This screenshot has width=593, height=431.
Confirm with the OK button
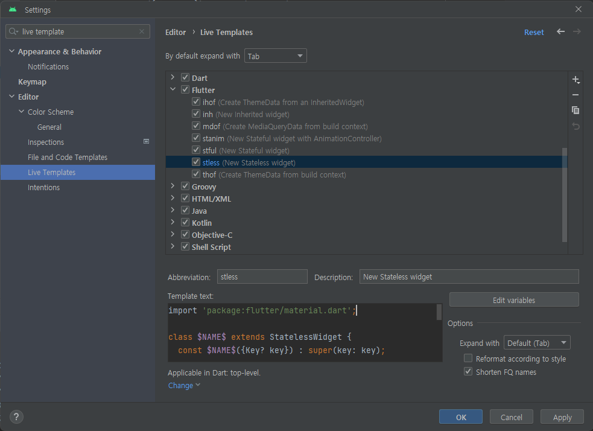pos(461,417)
